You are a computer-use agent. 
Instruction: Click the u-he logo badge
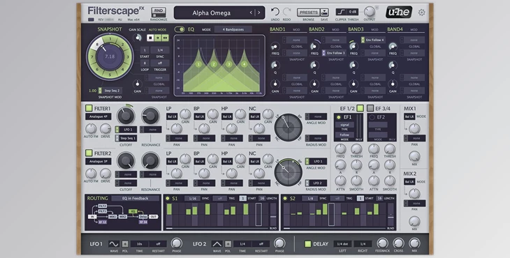point(399,12)
